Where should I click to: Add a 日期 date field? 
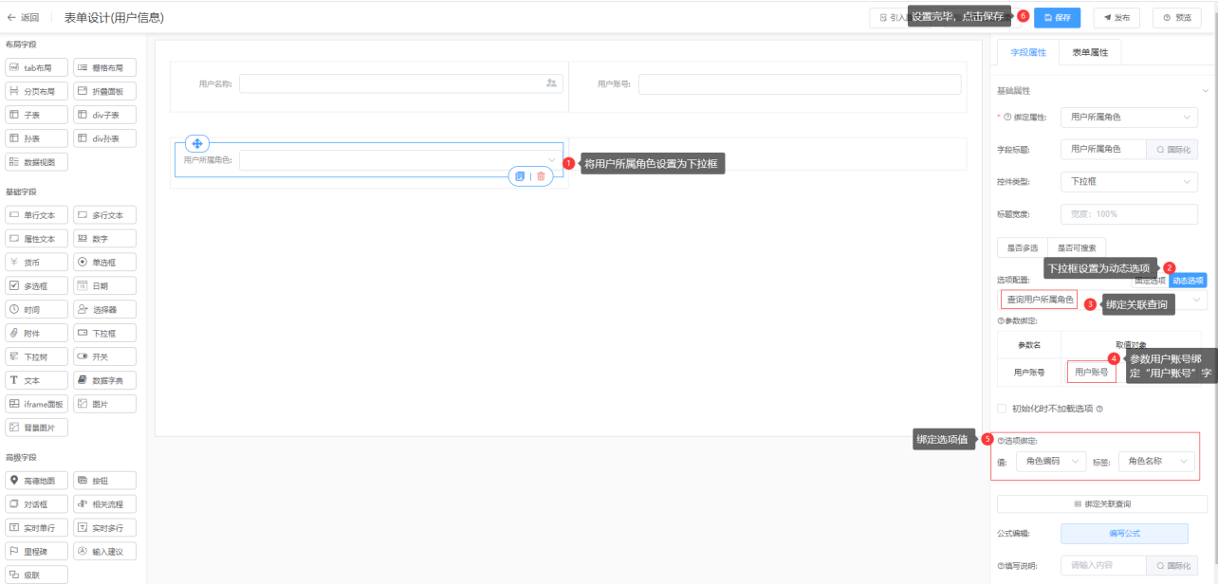point(104,285)
